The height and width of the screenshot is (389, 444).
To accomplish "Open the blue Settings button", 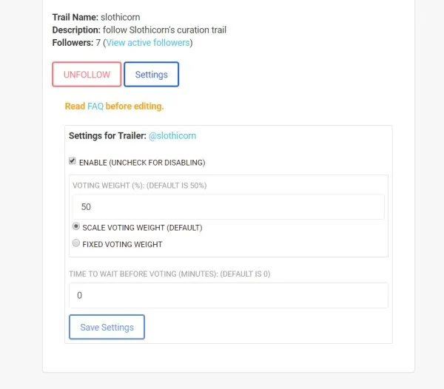I will 151,75.
